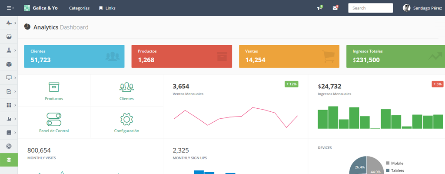
Task: Click the lifebuoy support sidebar icon
Action: 9,146
